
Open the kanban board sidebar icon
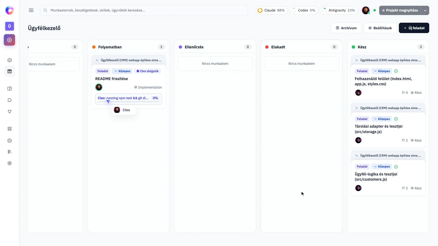pyautogui.click(x=10, y=72)
